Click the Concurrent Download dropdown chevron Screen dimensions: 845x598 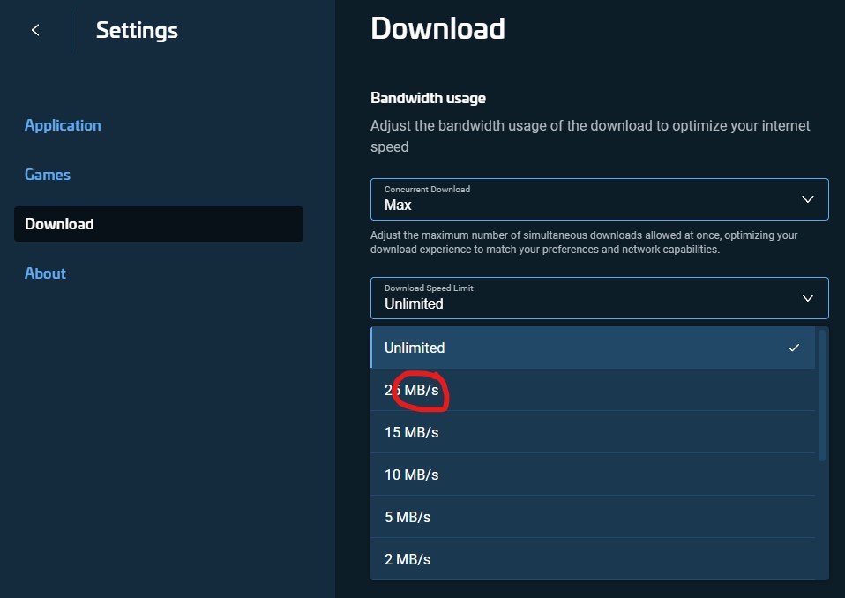click(x=807, y=199)
